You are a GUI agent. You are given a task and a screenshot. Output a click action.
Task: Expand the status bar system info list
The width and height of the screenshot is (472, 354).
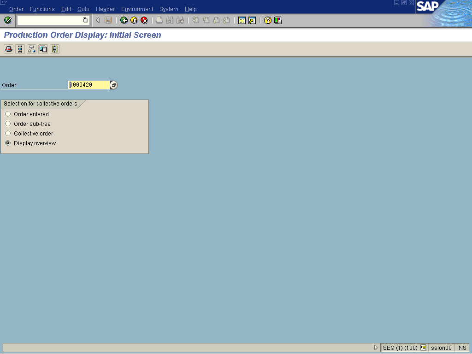pyautogui.click(x=423, y=348)
